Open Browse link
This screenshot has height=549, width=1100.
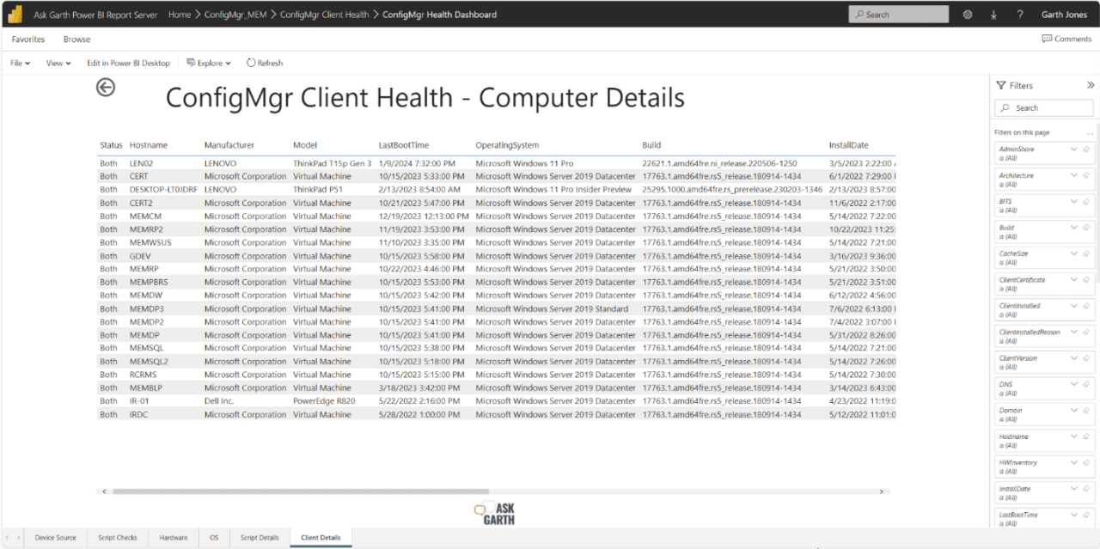pyautogui.click(x=76, y=40)
